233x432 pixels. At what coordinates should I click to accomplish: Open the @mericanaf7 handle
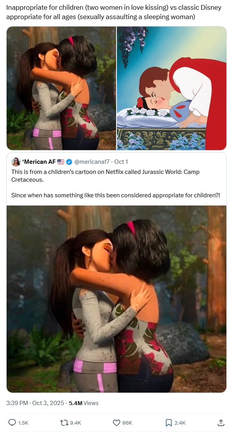tap(92, 162)
